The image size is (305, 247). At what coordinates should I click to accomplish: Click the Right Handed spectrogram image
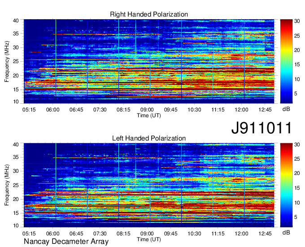pyautogui.click(x=149, y=61)
